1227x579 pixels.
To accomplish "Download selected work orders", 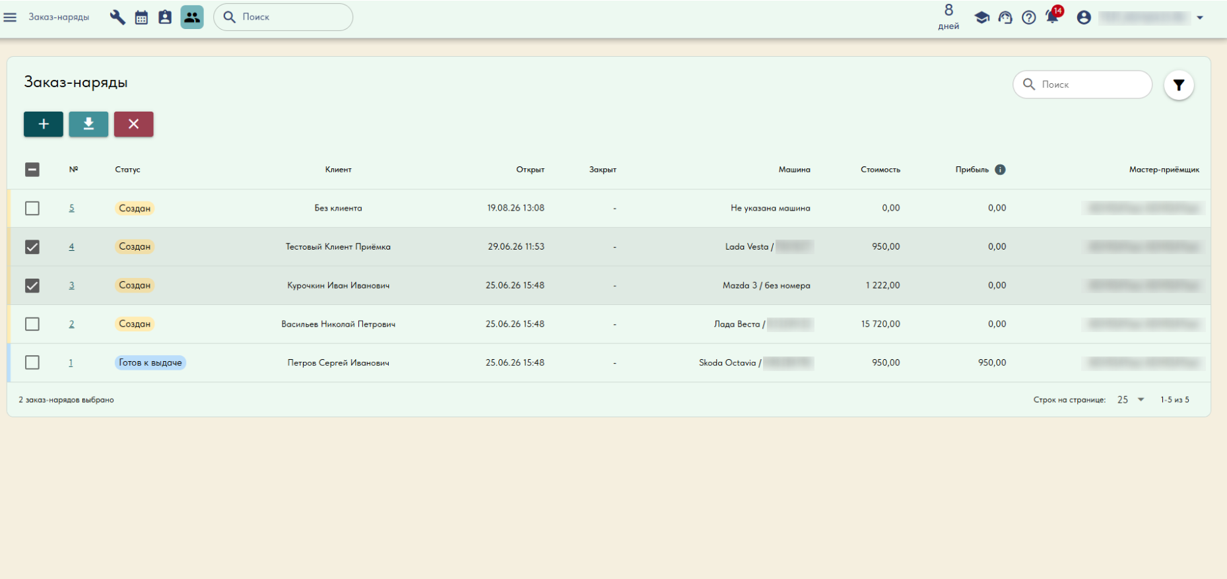I will [88, 124].
